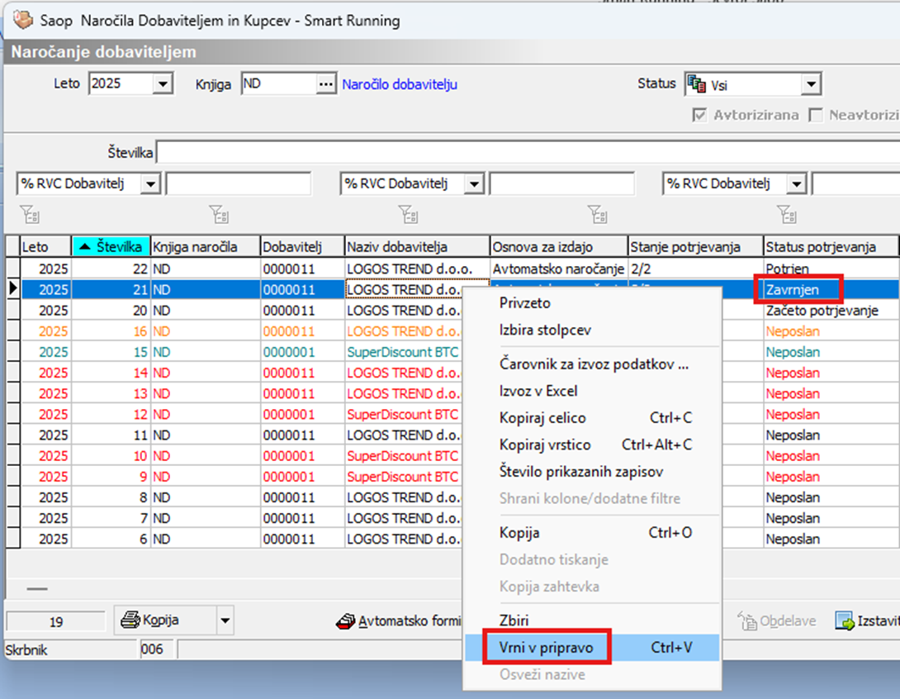The height and width of the screenshot is (699, 900).
Task: Click dobavitelj 0000001 in row 12
Action: [289, 415]
